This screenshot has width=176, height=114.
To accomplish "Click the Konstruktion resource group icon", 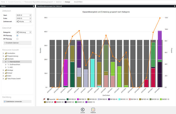I will [x=6, y=53].
